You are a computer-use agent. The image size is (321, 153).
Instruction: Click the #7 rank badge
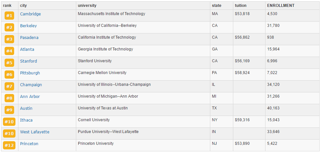(9, 86)
